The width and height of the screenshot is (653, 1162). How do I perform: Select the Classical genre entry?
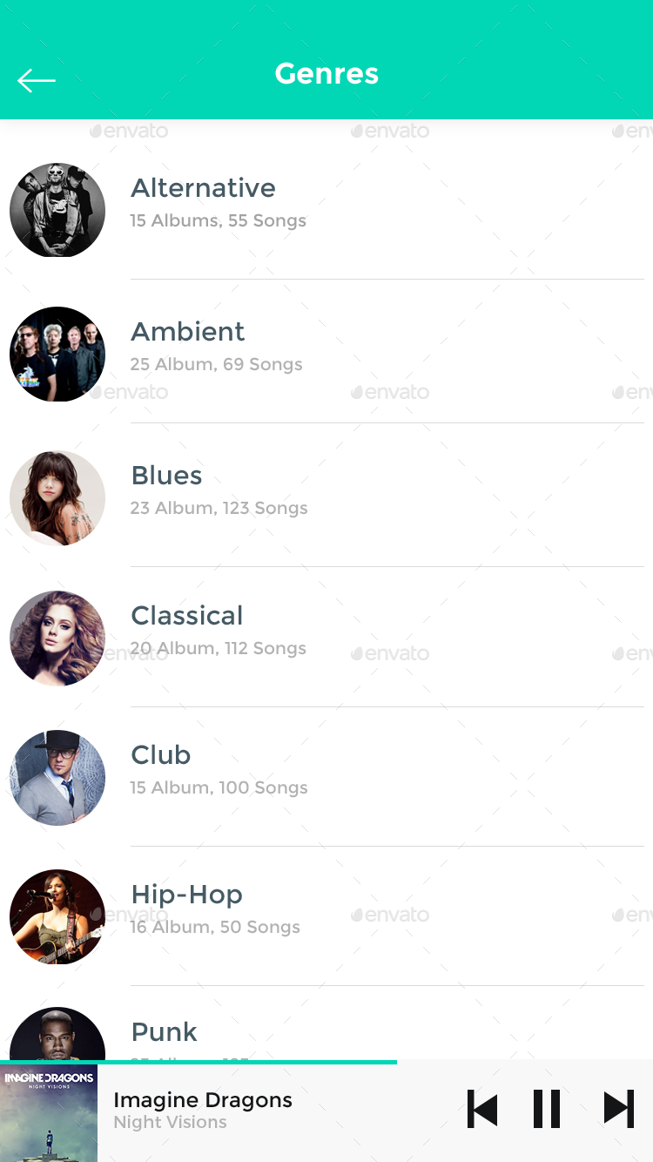tap(186, 616)
